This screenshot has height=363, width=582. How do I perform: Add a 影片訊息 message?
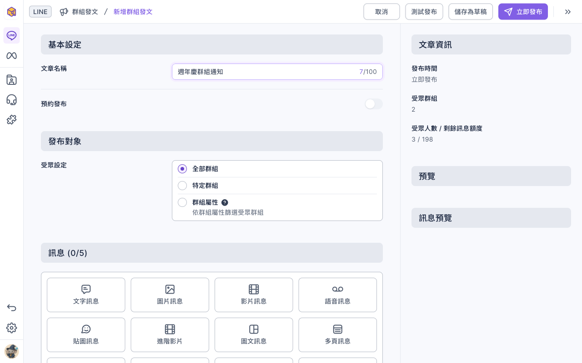(x=254, y=295)
